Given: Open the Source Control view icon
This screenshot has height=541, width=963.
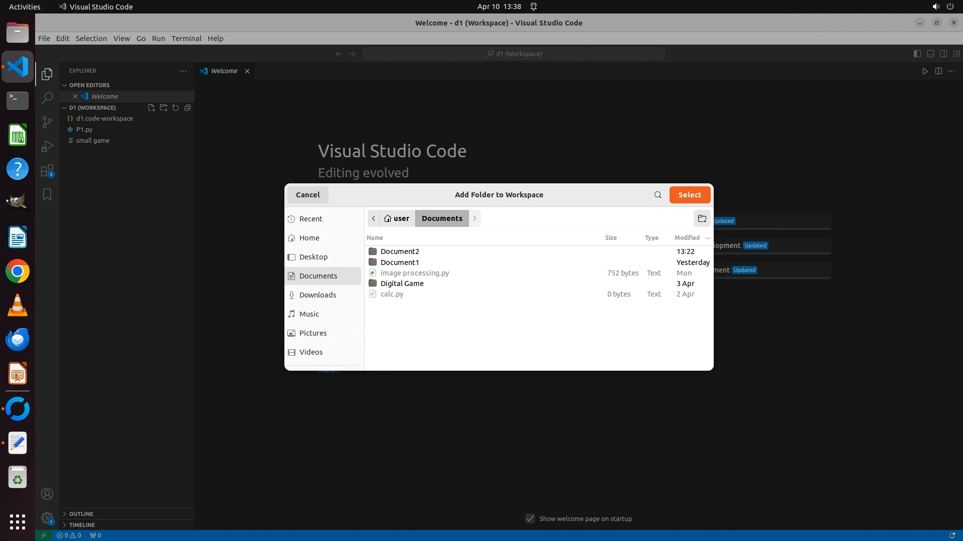Looking at the screenshot, I should coord(47,122).
